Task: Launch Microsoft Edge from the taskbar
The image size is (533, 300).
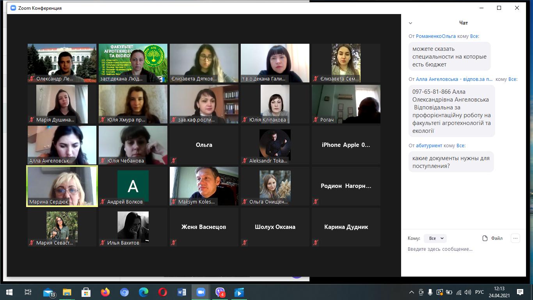Action: (144, 292)
